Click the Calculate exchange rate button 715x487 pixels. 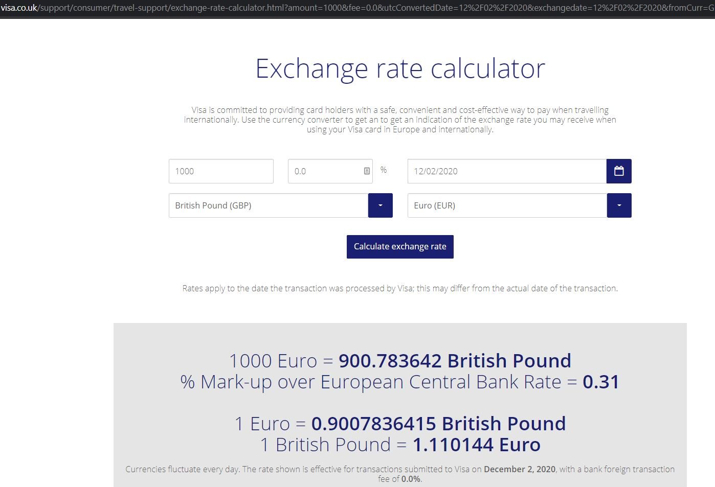(400, 246)
